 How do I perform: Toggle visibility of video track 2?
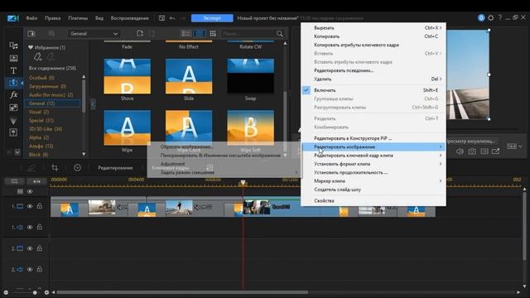[x=30, y=248]
